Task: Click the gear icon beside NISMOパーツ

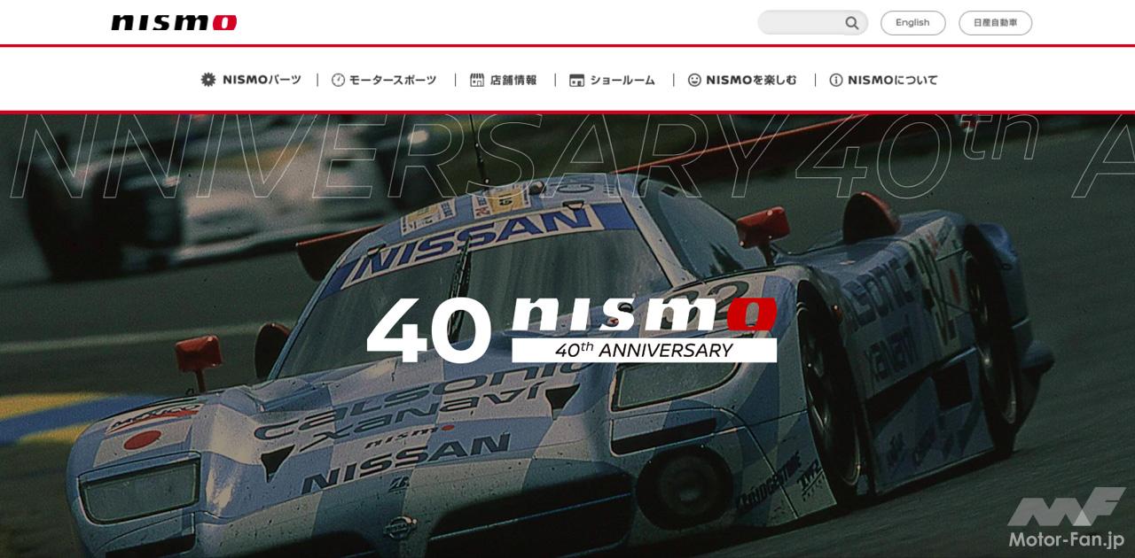Action: tap(208, 80)
